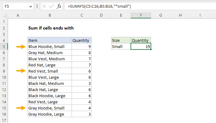The width and height of the screenshot is (216, 123).
Task: Click the orange arrow beside Gray Hoodie, Small
Action: pos(21,108)
